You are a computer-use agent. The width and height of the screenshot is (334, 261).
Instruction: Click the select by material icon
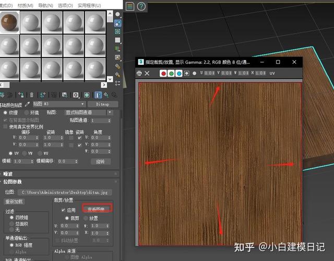click(117, 75)
